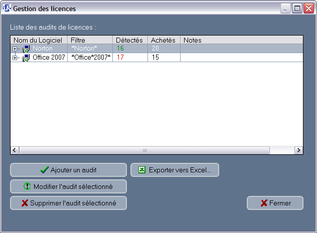Viewport: 317px width, 233px height.
Task: Sort by Nom du Logiciel column header
Action: [39, 40]
